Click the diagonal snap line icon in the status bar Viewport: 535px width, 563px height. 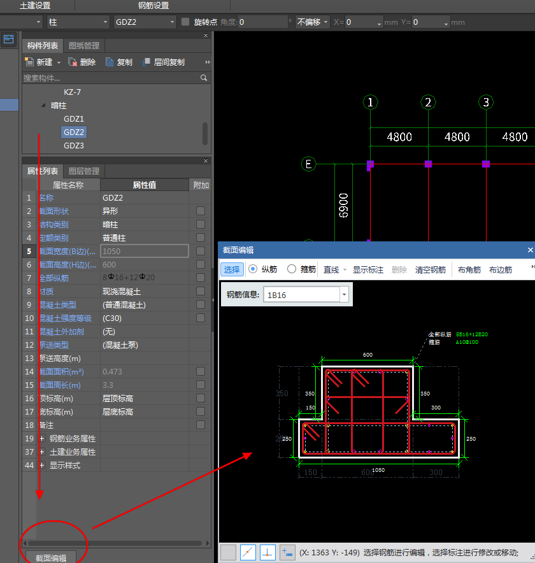click(x=248, y=552)
